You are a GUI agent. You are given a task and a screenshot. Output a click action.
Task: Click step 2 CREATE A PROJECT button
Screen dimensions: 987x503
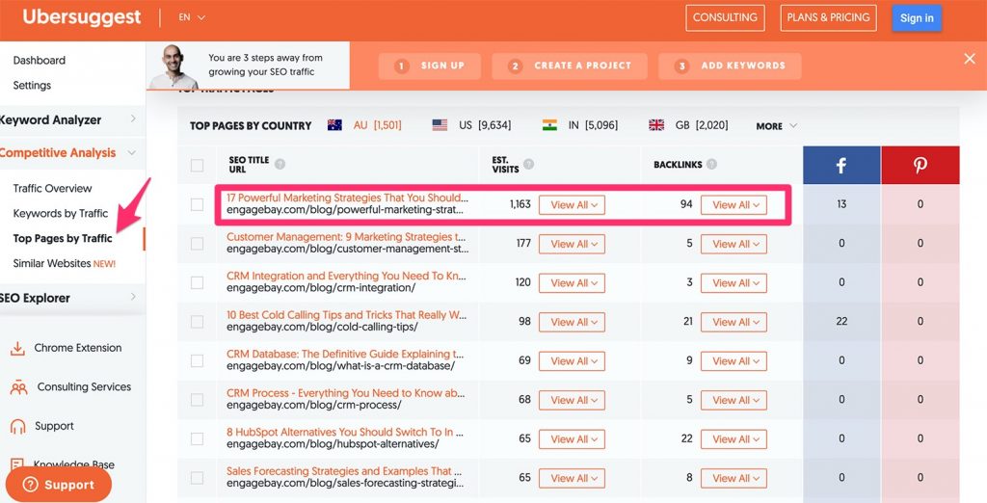(569, 66)
